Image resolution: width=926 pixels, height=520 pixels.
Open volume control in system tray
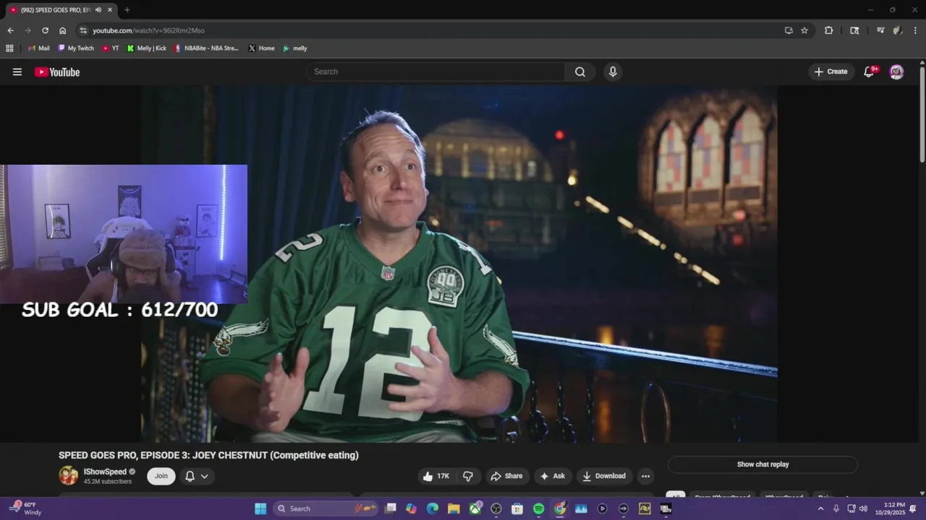click(863, 508)
